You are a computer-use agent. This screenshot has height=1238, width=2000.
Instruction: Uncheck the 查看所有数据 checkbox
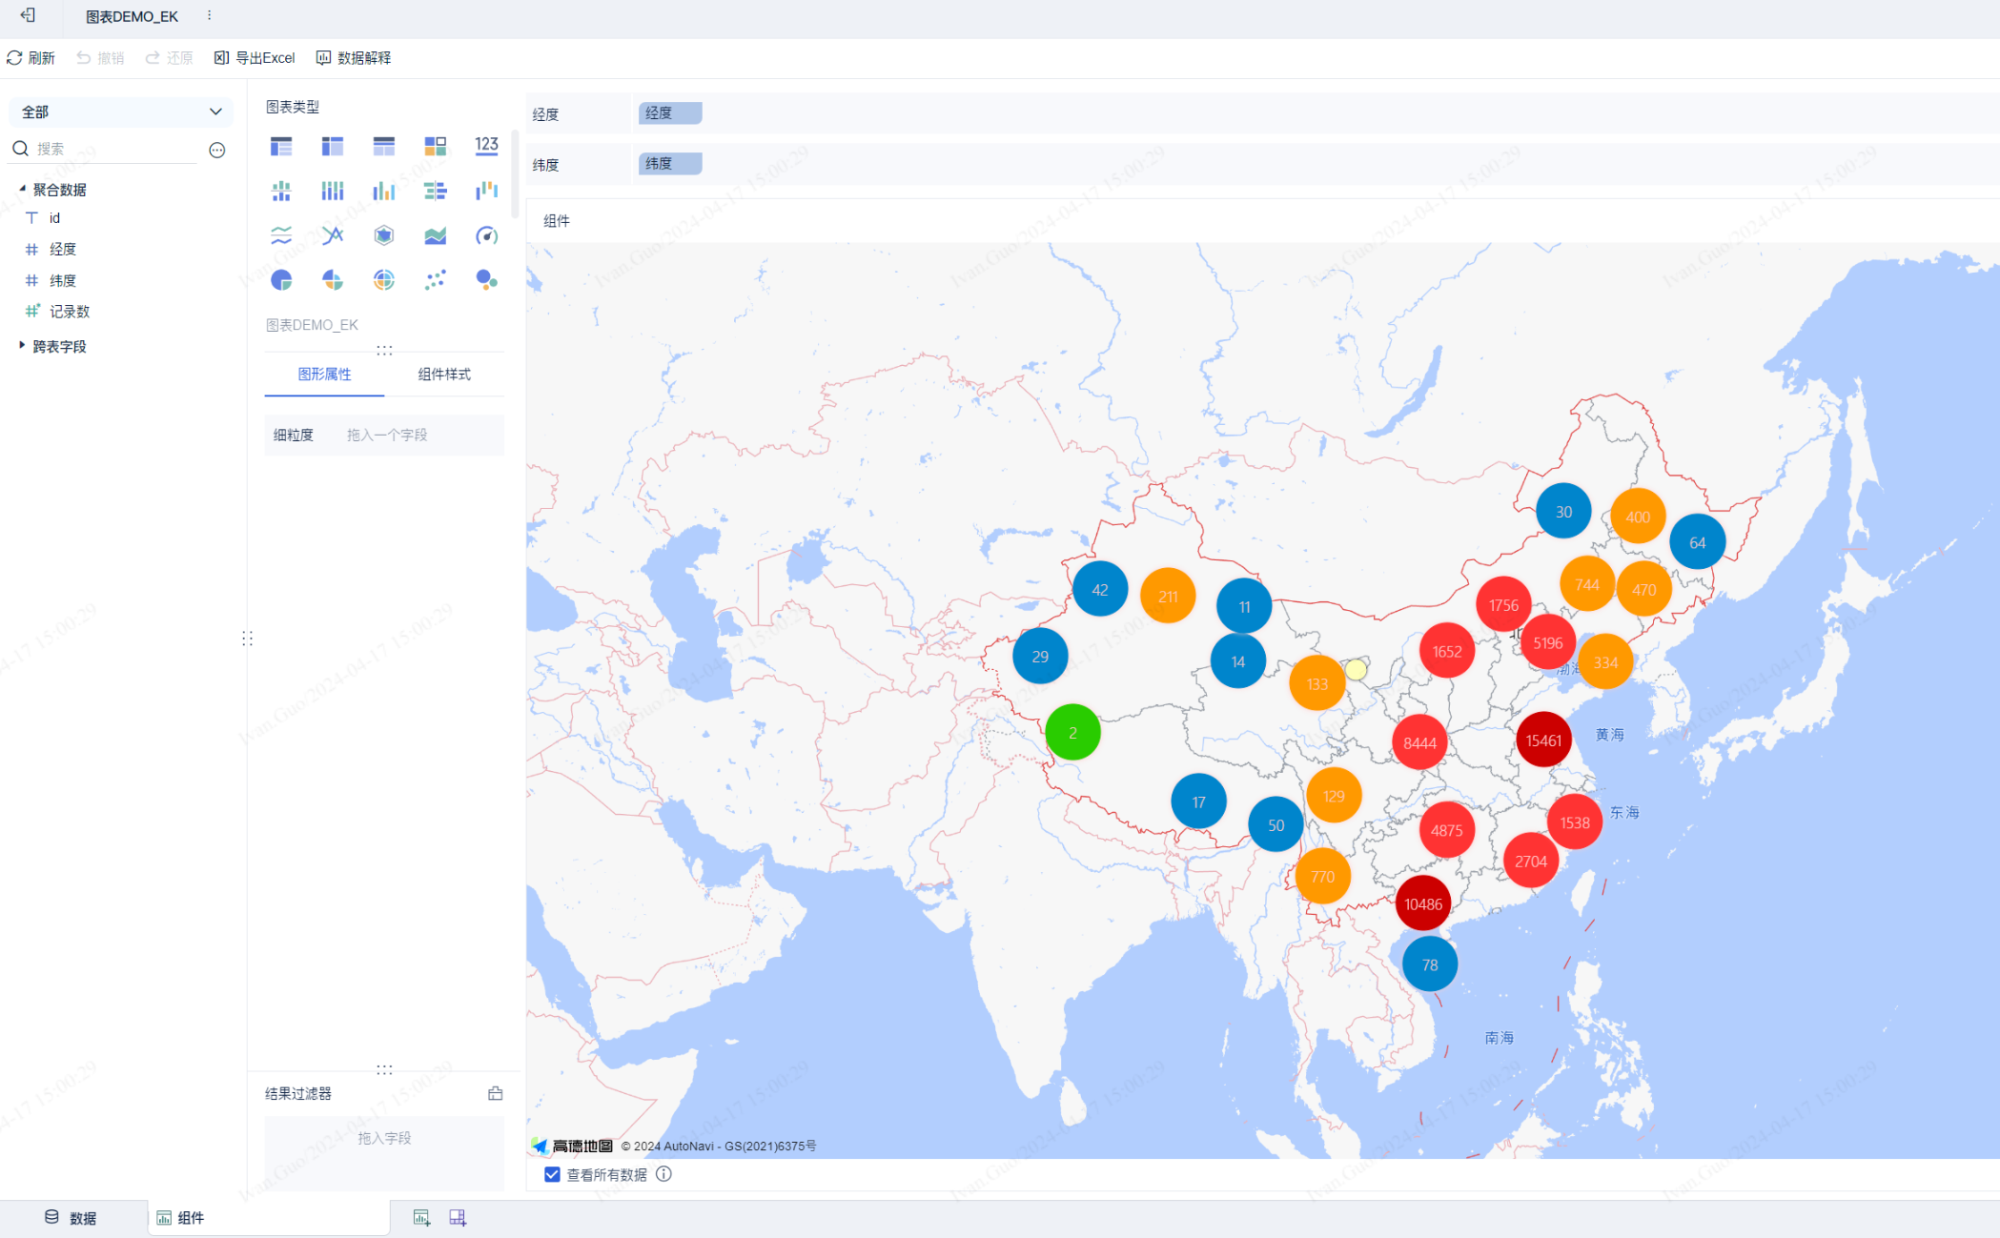(x=552, y=1174)
